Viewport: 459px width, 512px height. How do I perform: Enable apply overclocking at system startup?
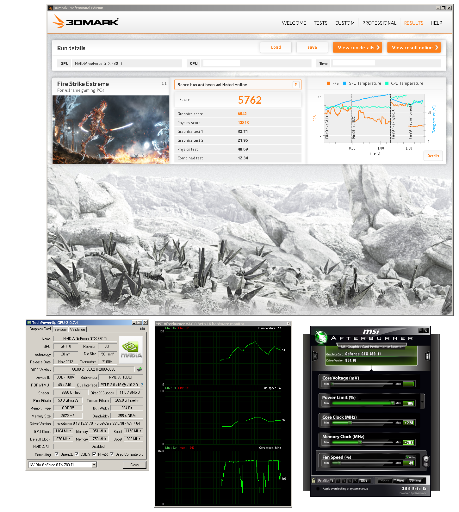pyautogui.click(x=318, y=489)
